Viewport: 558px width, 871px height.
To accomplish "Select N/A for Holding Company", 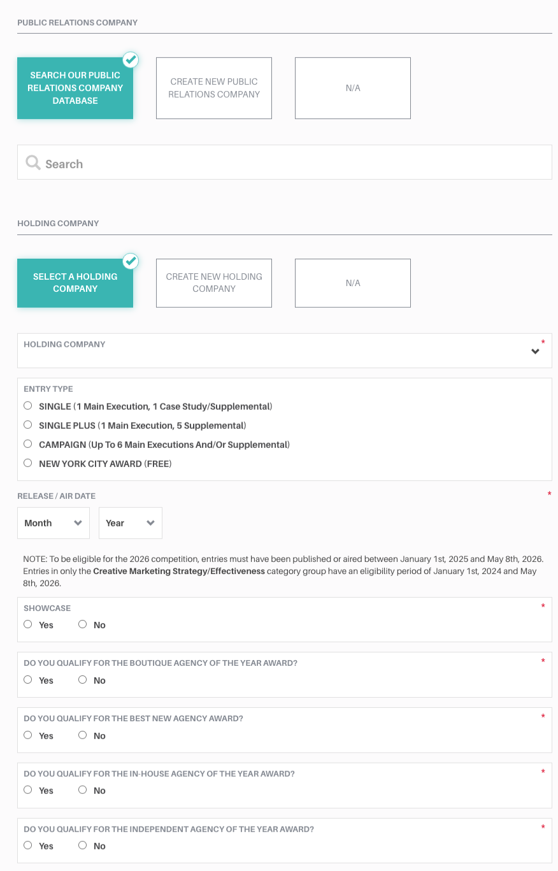I will pos(353,283).
